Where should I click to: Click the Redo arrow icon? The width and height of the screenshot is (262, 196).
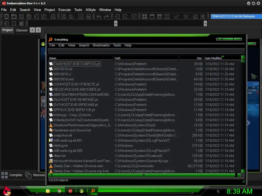coord(106,17)
